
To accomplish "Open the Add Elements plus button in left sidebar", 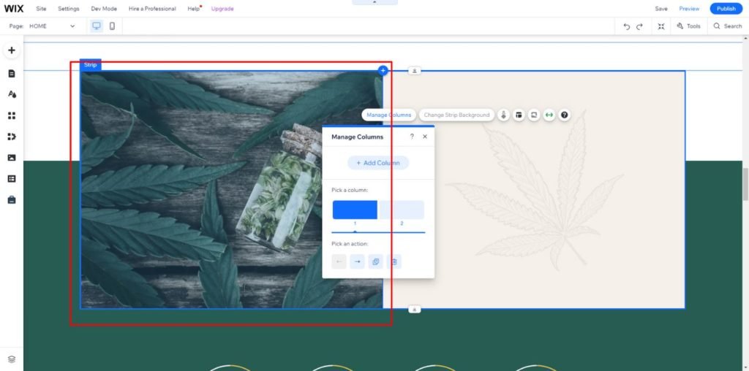I will (12, 50).
